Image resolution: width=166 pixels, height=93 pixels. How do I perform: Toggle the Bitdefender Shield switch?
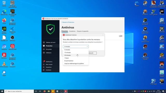point(121,36)
